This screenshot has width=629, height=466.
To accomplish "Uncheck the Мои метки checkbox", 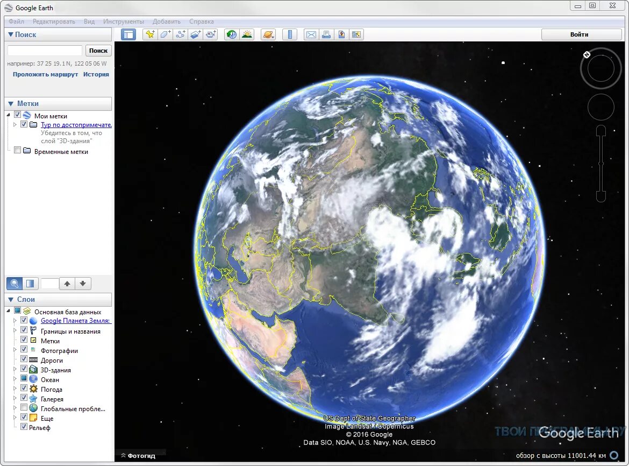I will pyautogui.click(x=17, y=115).
